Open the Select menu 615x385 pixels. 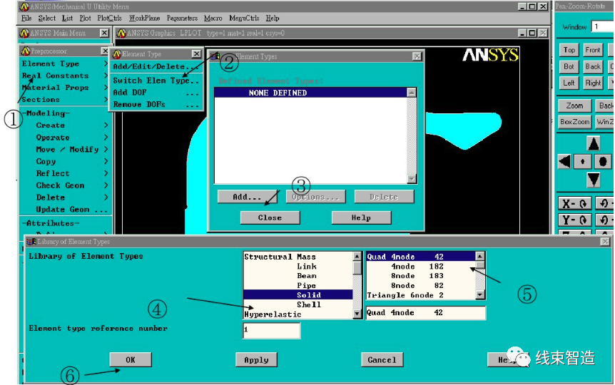[x=46, y=18]
